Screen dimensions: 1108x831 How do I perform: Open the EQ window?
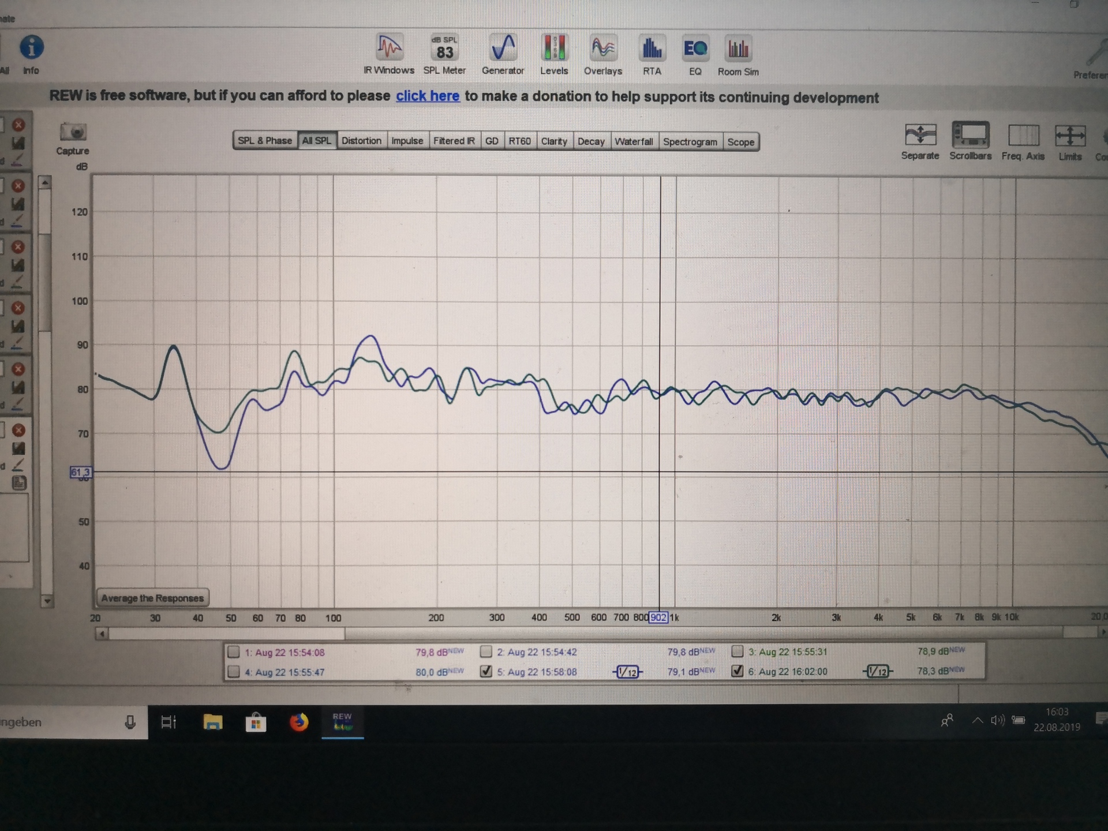pos(695,54)
